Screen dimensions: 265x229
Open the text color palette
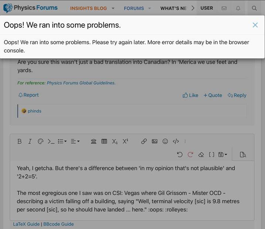[41, 141]
